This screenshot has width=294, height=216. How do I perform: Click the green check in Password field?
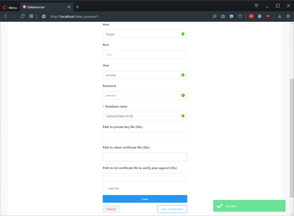pos(183,95)
